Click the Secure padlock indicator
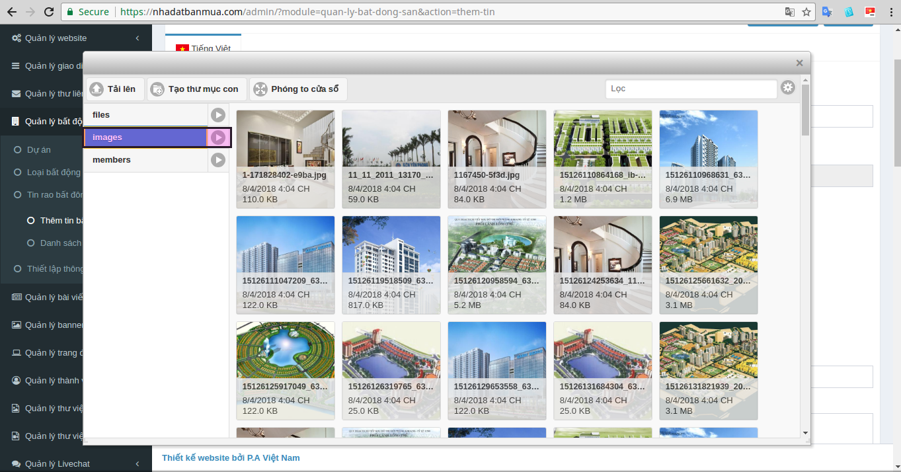901x472 pixels. click(x=87, y=12)
